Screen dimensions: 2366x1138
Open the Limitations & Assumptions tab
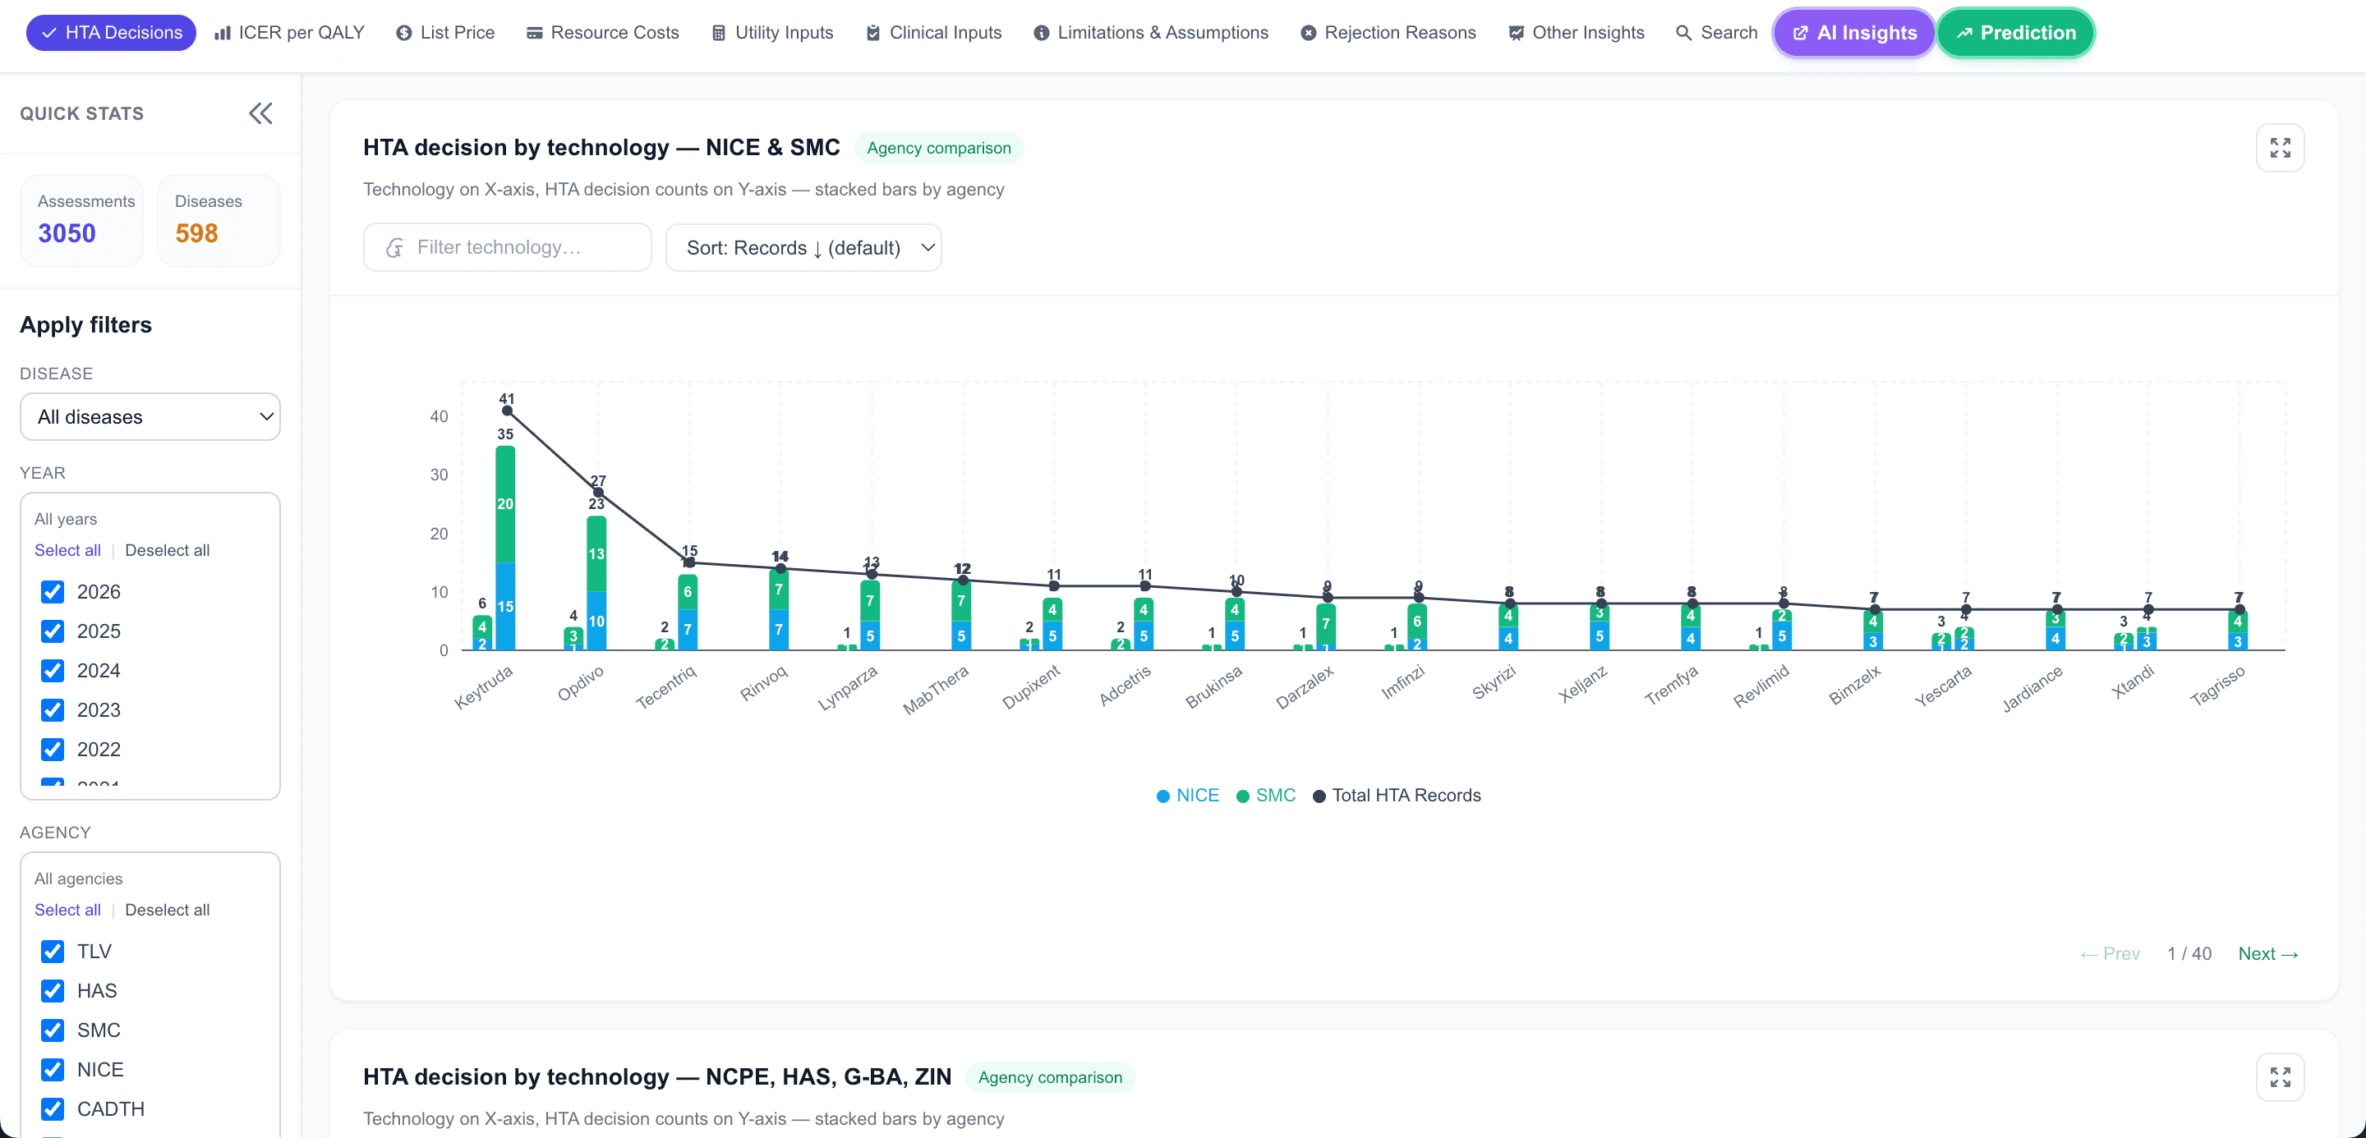[x=1152, y=33]
